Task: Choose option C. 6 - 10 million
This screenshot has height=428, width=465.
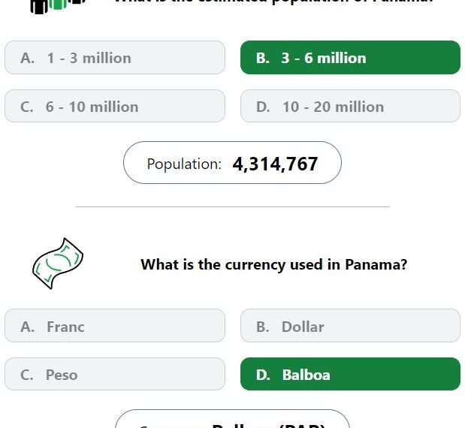Action: (115, 106)
